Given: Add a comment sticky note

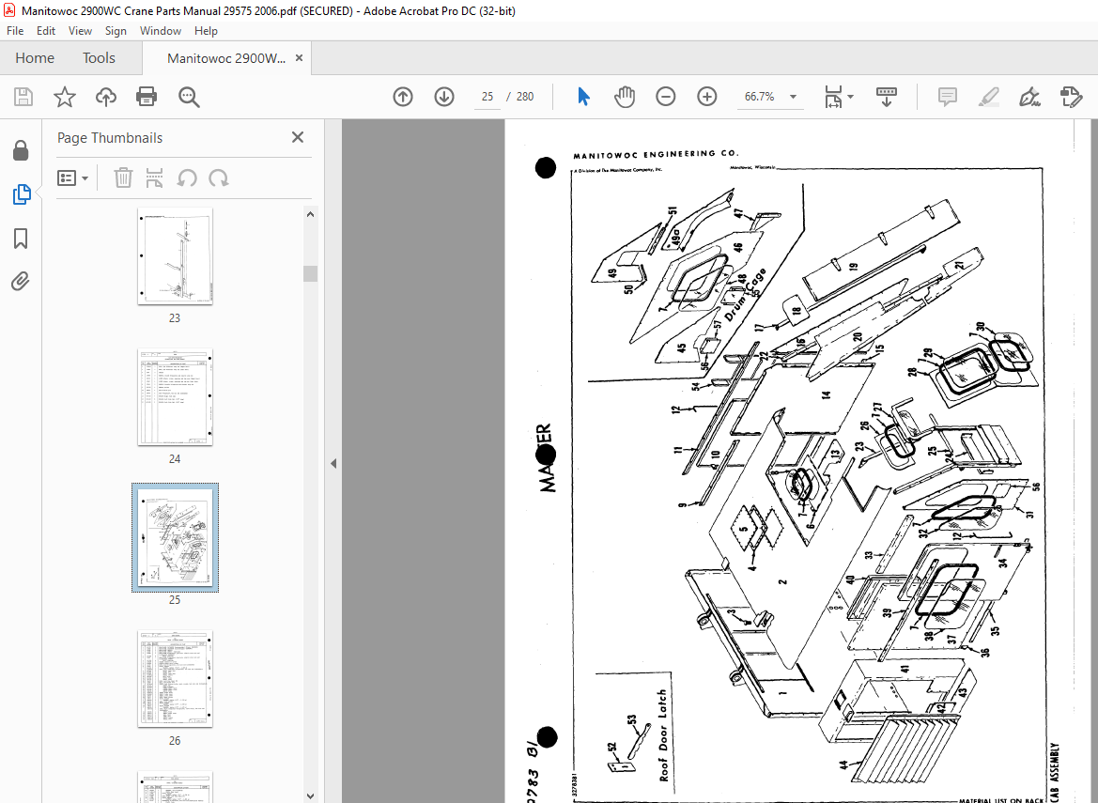Looking at the screenshot, I should [947, 97].
